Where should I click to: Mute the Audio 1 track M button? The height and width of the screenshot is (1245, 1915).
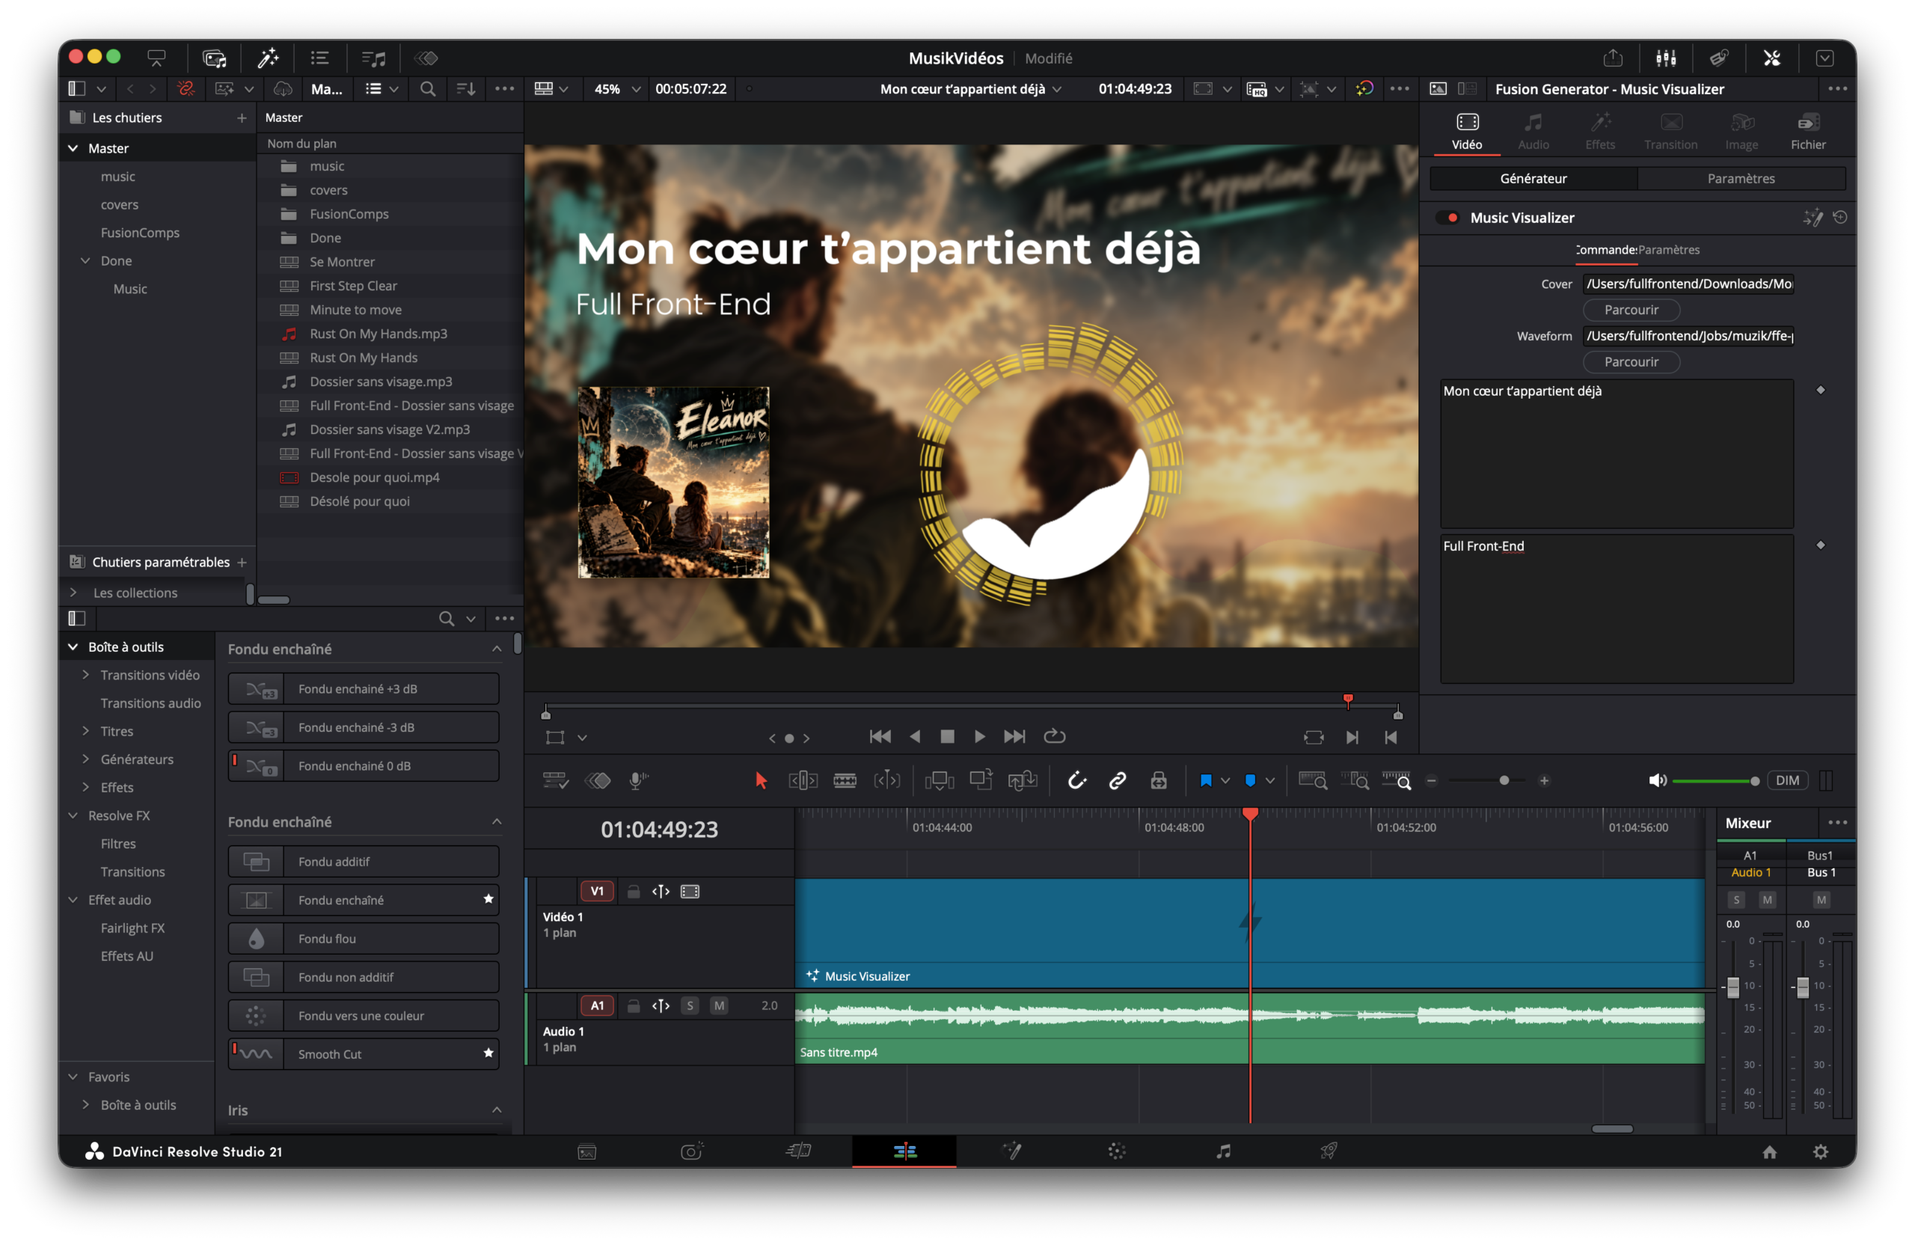pyautogui.click(x=719, y=1005)
